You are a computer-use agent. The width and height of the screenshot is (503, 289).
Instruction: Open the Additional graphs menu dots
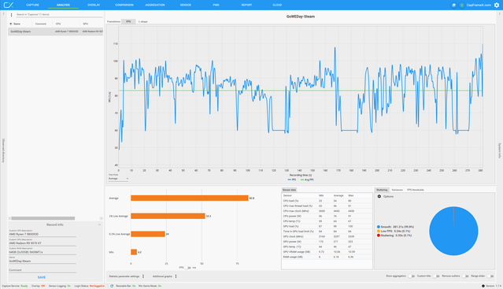pyautogui.click(x=176, y=276)
